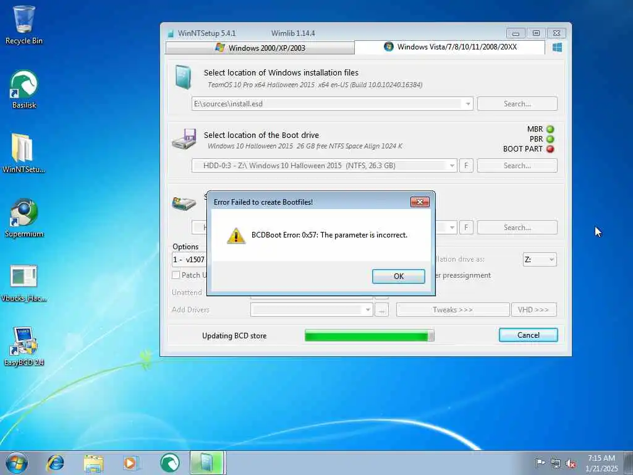Open the VHD >>> options
This screenshot has width=633, height=475.
(533, 310)
